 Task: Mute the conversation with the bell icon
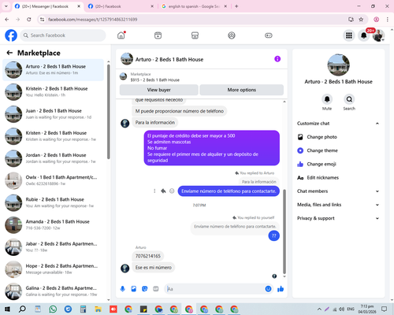pyautogui.click(x=327, y=99)
